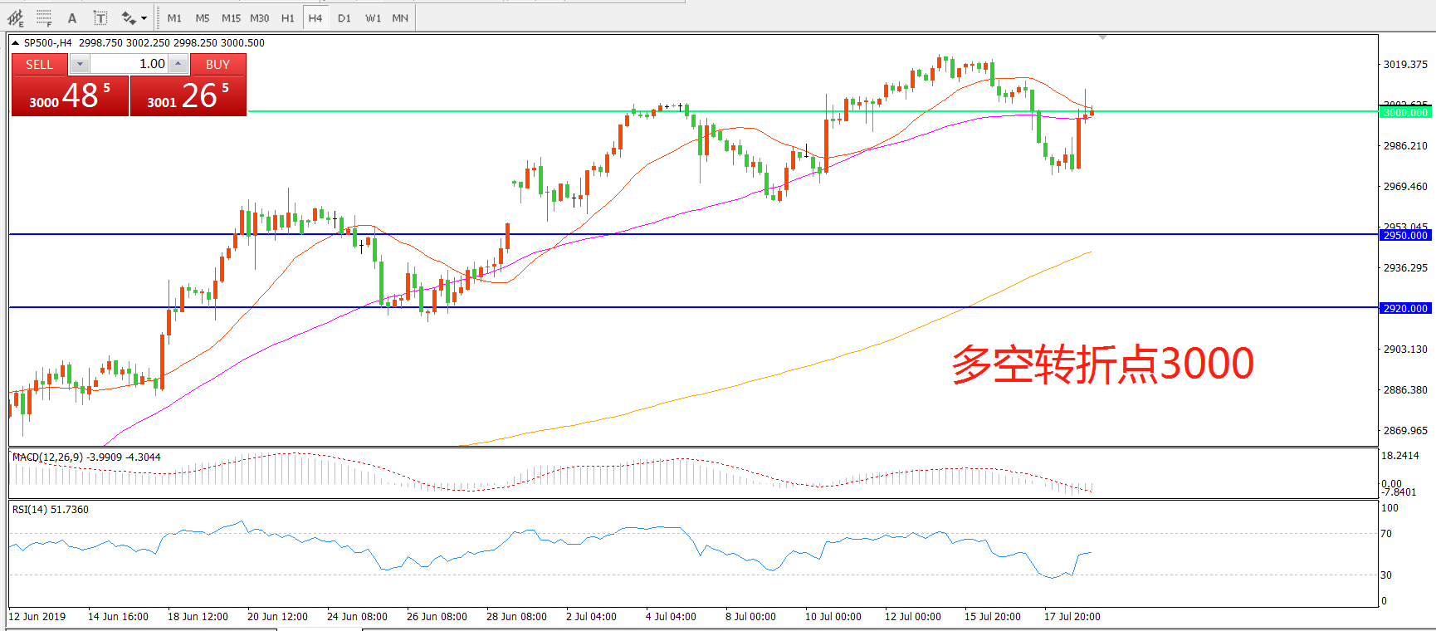Select the Text (A) drawing tool
This screenshot has width=1436, height=631.
(72, 17)
